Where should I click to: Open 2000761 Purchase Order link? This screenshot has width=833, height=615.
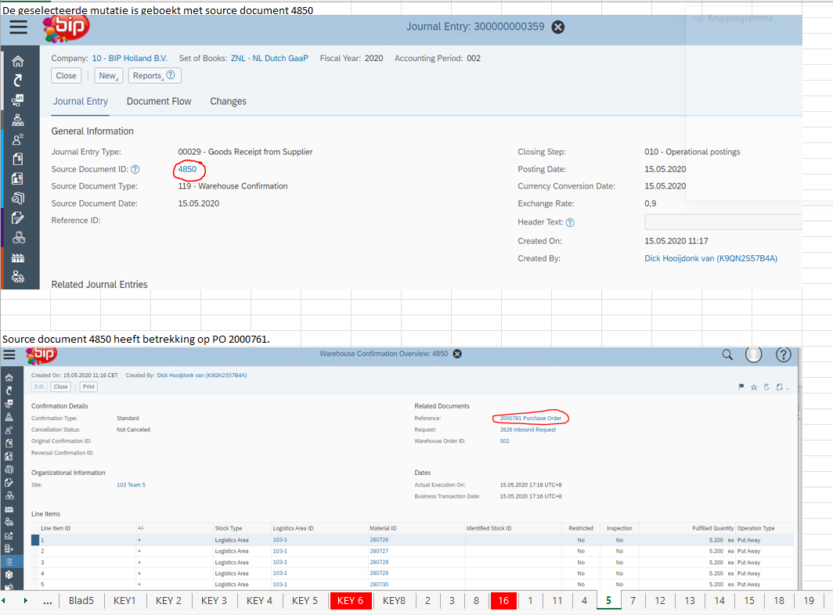click(x=530, y=419)
